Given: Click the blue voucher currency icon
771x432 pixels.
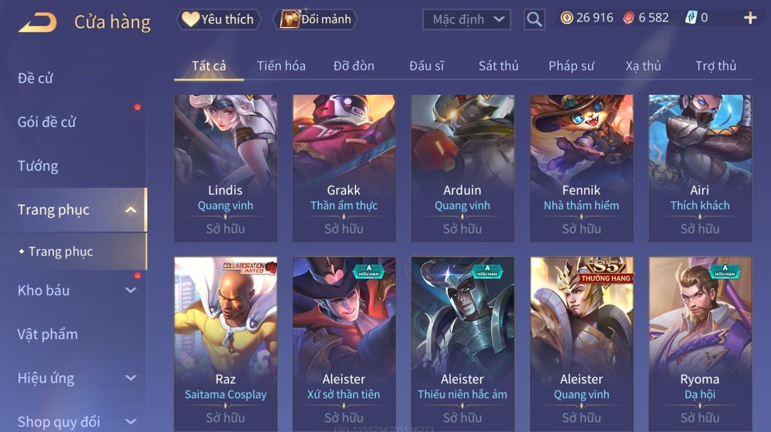Looking at the screenshot, I should pos(691,18).
